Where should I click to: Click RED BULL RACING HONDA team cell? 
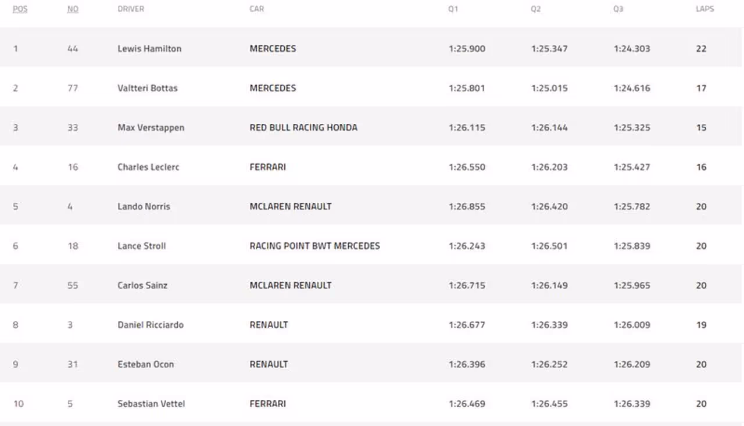click(x=303, y=128)
